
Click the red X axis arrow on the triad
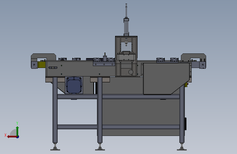click(x=12, y=137)
